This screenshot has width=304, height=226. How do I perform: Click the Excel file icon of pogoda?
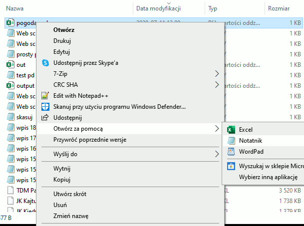[x=10, y=22]
